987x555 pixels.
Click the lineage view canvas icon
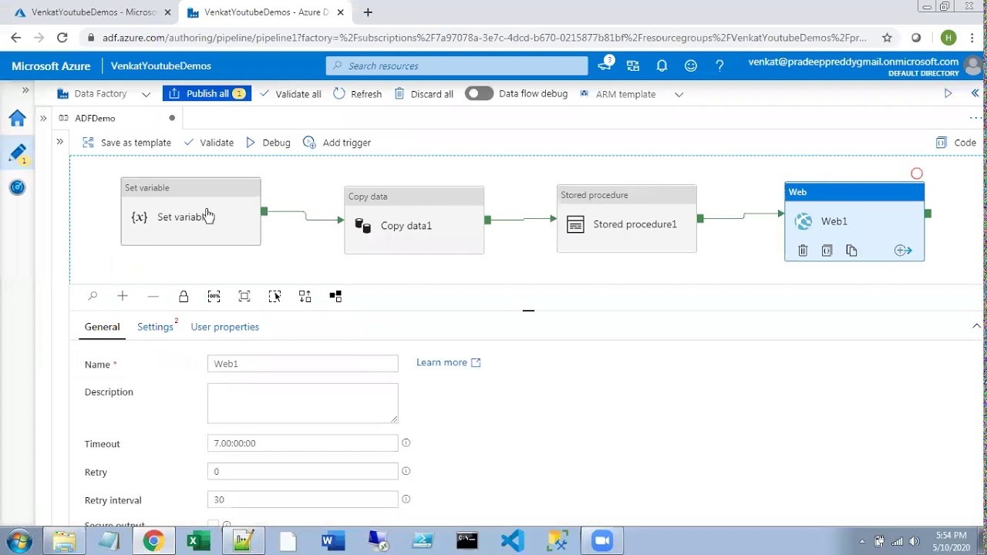click(335, 296)
